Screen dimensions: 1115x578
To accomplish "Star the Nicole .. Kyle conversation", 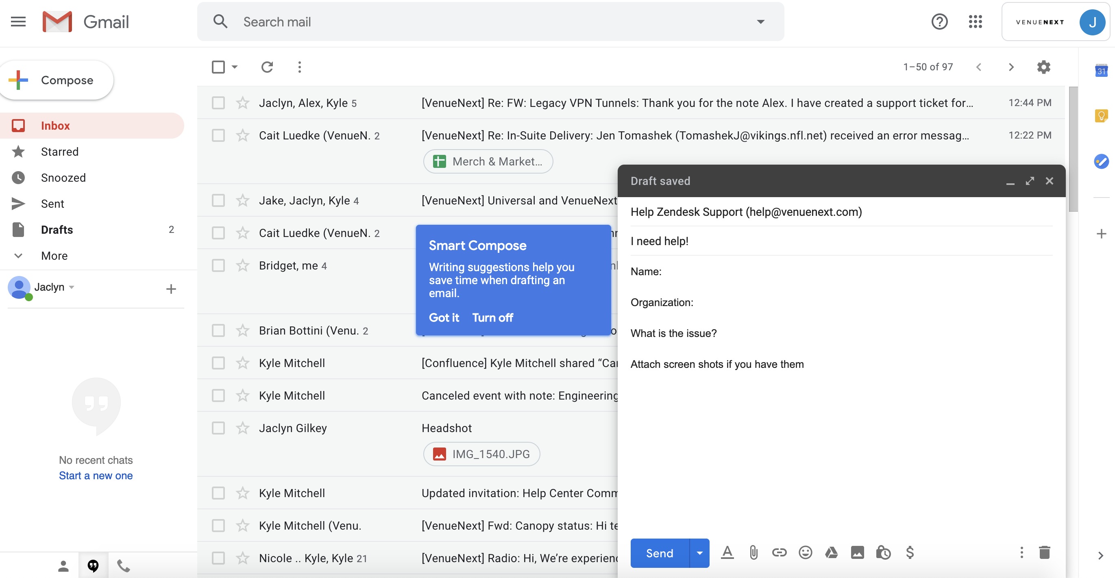I will click(242, 558).
